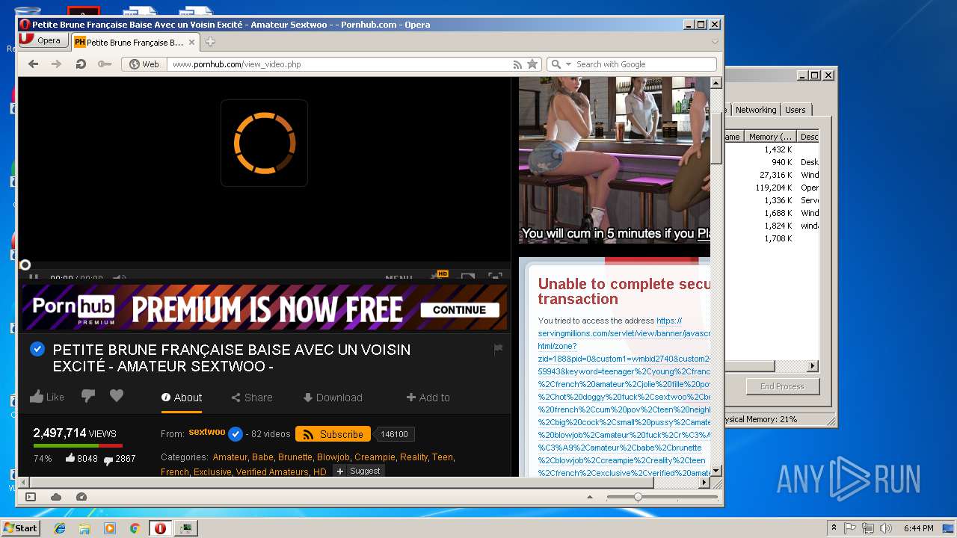Go back using Opera's back arrow
This screenshot has width=957, height=538.
(x=33, y=64)
